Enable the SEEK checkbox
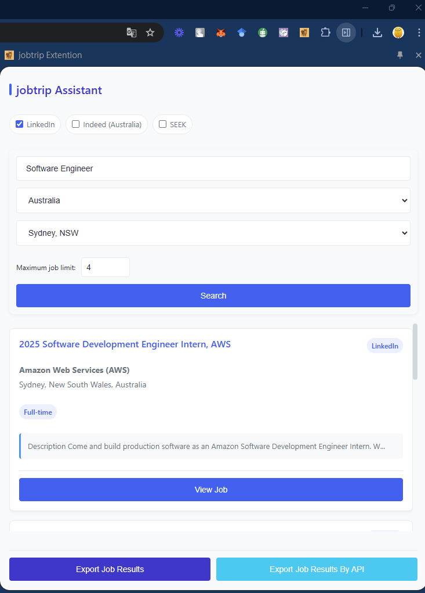Viewport: 425px width, 593px height. point(163,124)
